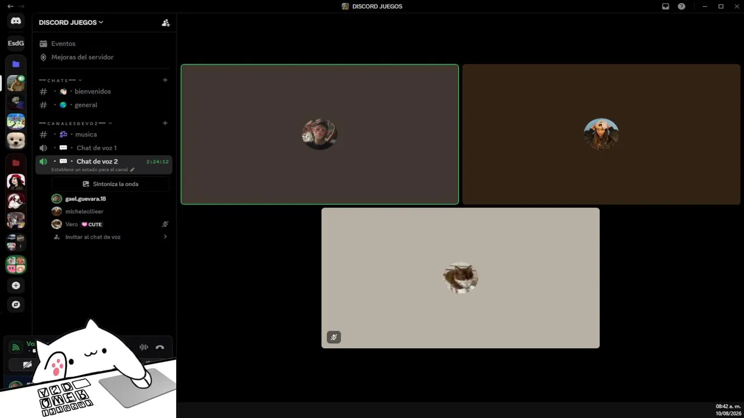Click mute indicator on cat avatar tile
744x418 pixels.
[x=334, y=337]
